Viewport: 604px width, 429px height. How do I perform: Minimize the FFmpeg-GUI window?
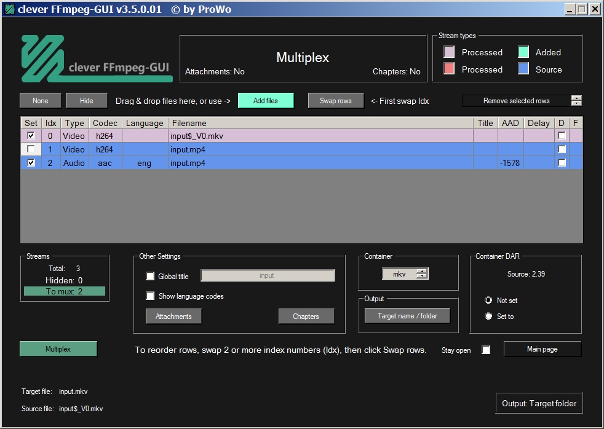[570, 9]
